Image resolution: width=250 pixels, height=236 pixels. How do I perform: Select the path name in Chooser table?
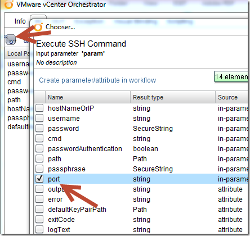[55, 159]
